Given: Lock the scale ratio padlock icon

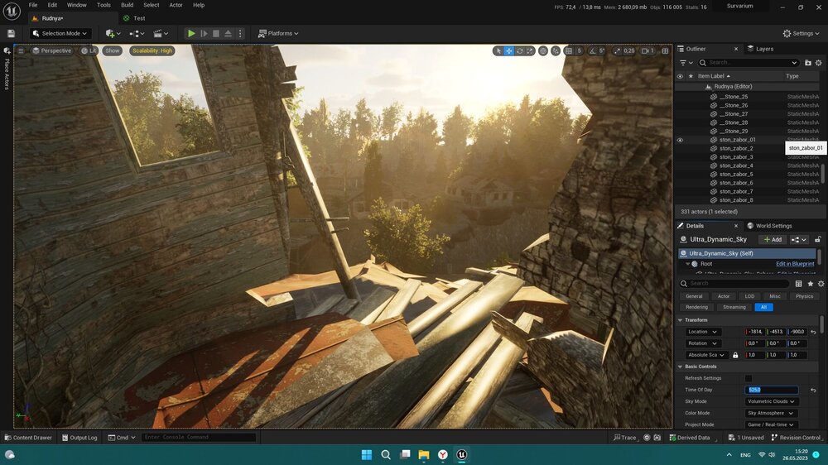Looking at the screenshot, I should (x=735, y=355).
